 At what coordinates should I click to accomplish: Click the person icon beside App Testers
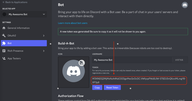pos(4,58)
